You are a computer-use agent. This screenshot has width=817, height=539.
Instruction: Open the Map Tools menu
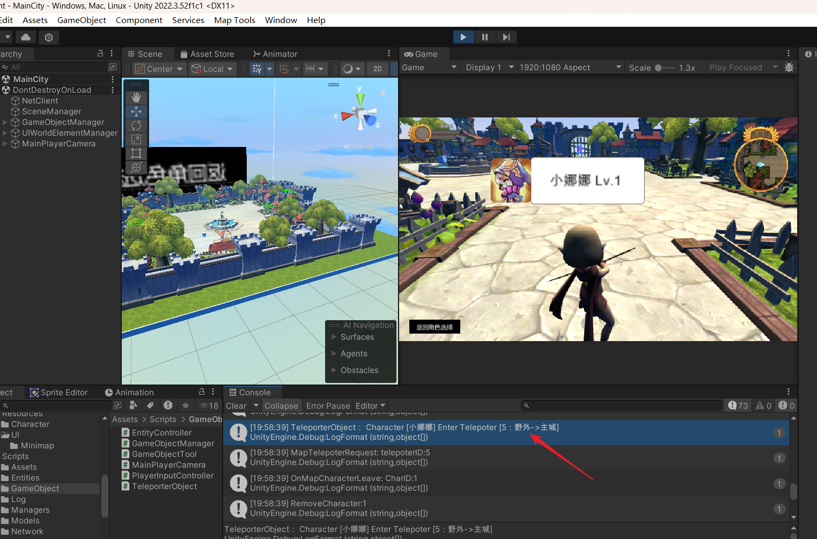tap(234, 20)
